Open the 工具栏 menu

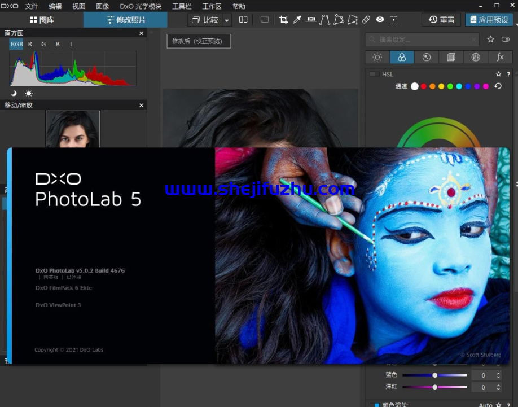[182, 6]
